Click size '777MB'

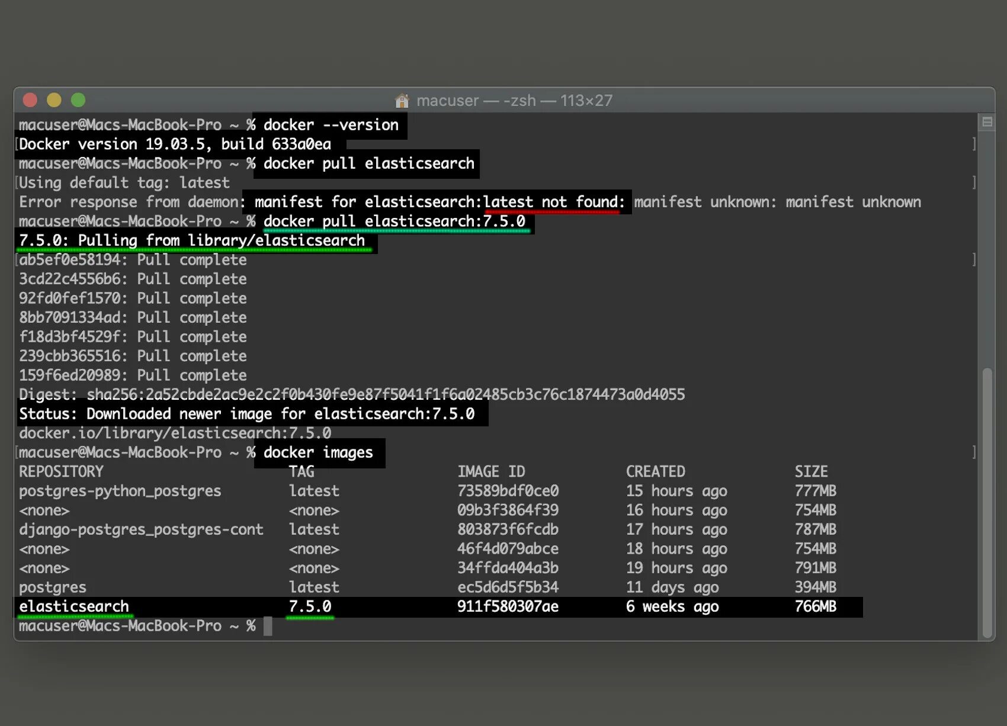click(x=816, y=491)
